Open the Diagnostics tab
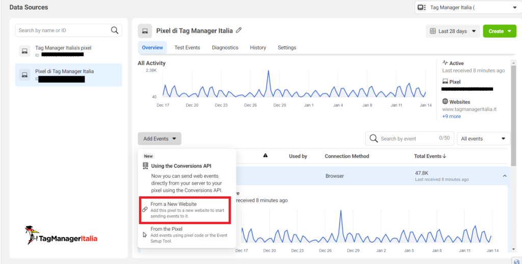522x264 pixels. [x=225, y=47]
